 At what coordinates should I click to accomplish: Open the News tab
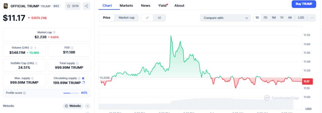point(146,6)
